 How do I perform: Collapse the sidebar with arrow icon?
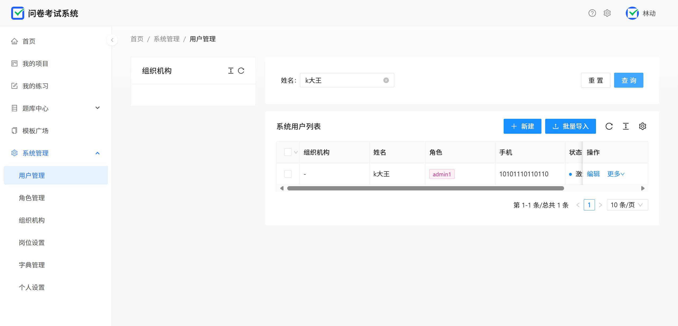112,40
